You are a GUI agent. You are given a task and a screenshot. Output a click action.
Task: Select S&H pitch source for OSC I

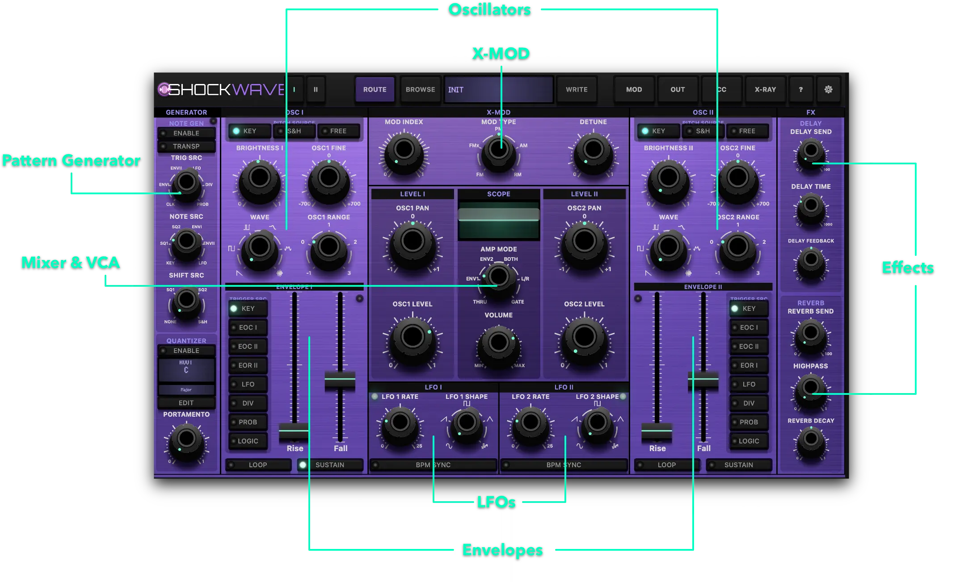(294, 131)
